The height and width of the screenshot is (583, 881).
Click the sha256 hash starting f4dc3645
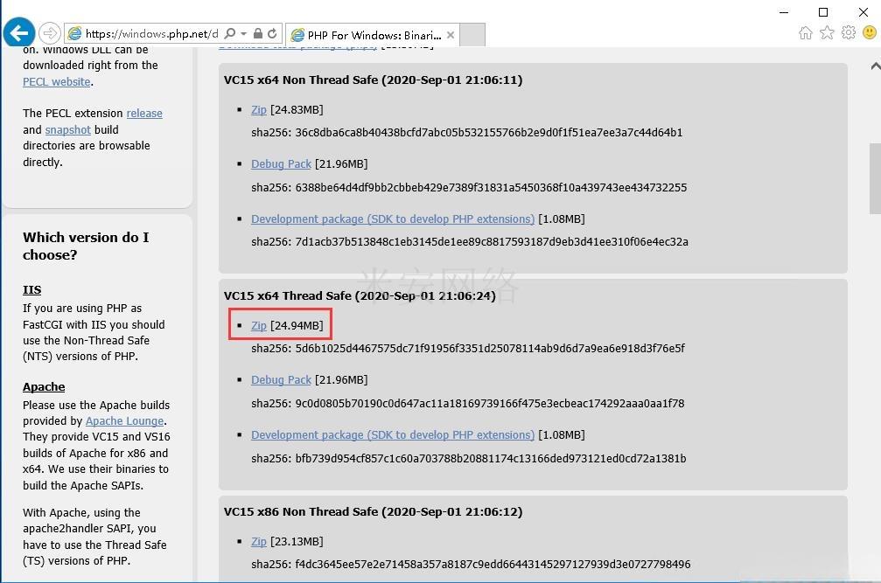click(x=493, y=565)
